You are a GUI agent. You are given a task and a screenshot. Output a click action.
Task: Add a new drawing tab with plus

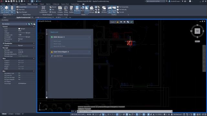click(x=70, y=17)
